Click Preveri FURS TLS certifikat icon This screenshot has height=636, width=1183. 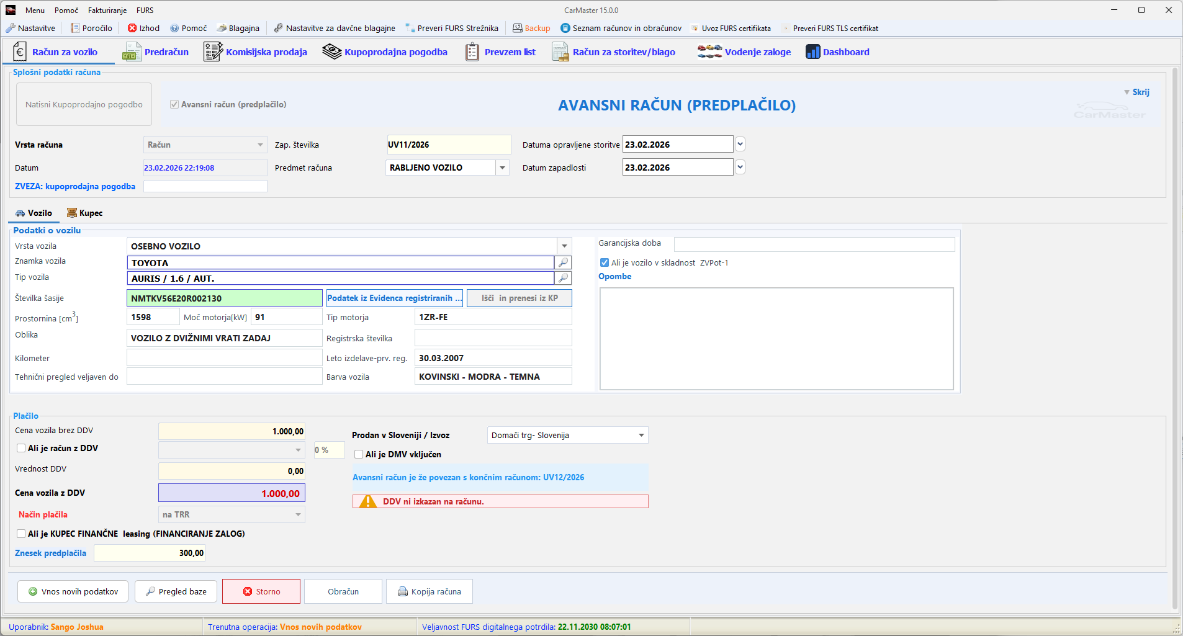(x=786, y=28)
